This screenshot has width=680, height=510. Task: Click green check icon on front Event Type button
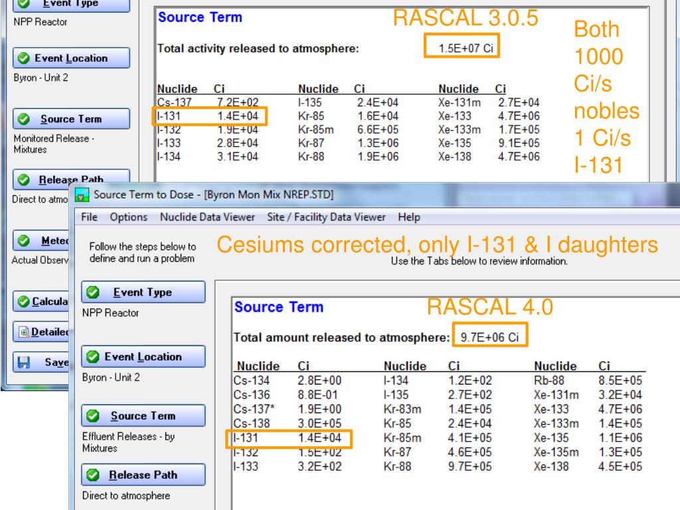92,292
